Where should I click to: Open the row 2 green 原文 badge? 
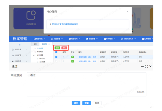73,61
